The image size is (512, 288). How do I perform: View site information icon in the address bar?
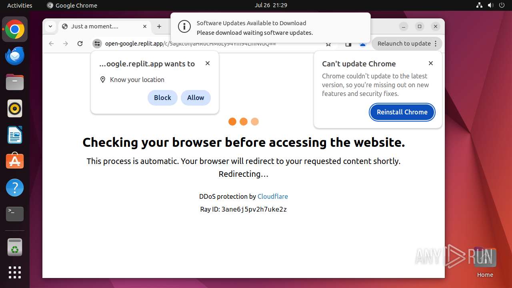[x=97, y=44]
